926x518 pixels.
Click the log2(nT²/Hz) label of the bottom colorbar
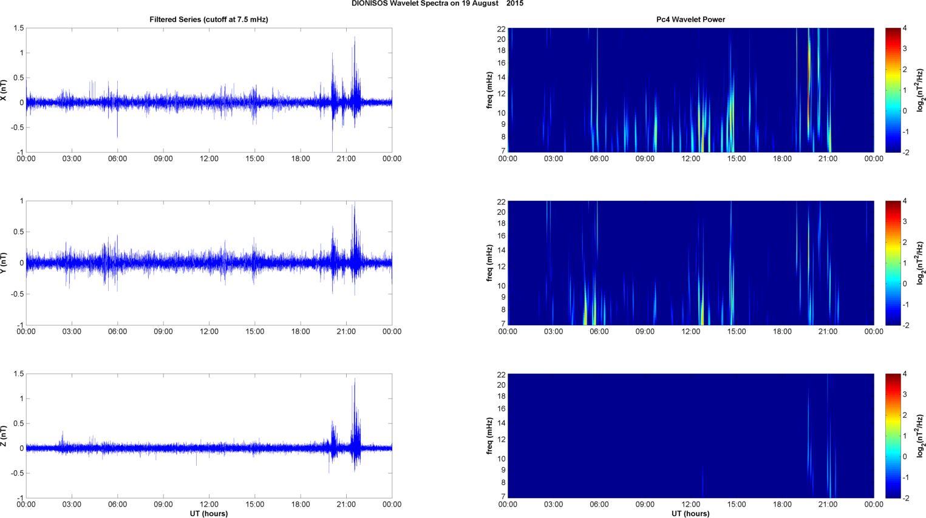[921, 436]
